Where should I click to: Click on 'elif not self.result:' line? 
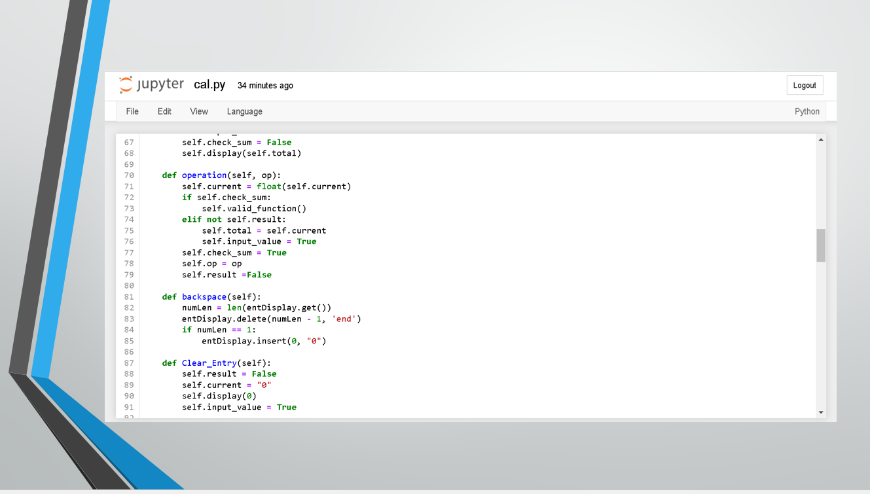(x=234, y=219)
